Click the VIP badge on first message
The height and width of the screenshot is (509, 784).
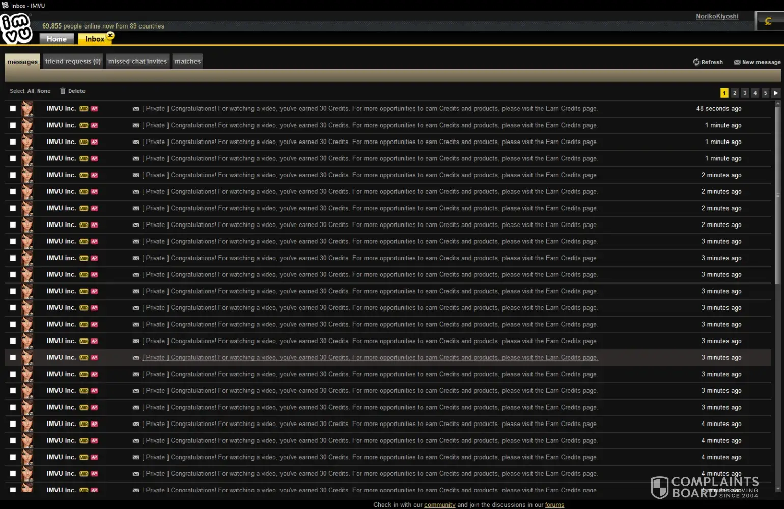click(84, 109)
